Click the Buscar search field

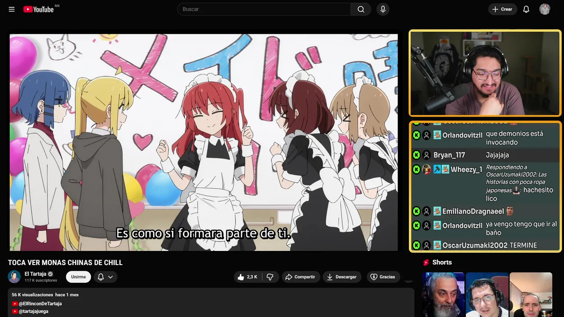(264, 9)
